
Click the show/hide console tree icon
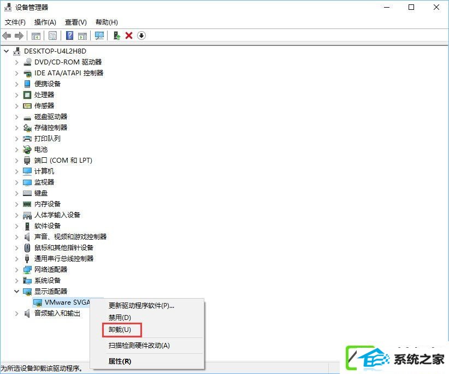pos(36,36)
